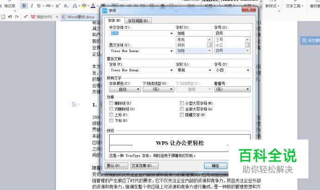
Task: Apply superscript X² formatting
Action: tap(58, 6)
